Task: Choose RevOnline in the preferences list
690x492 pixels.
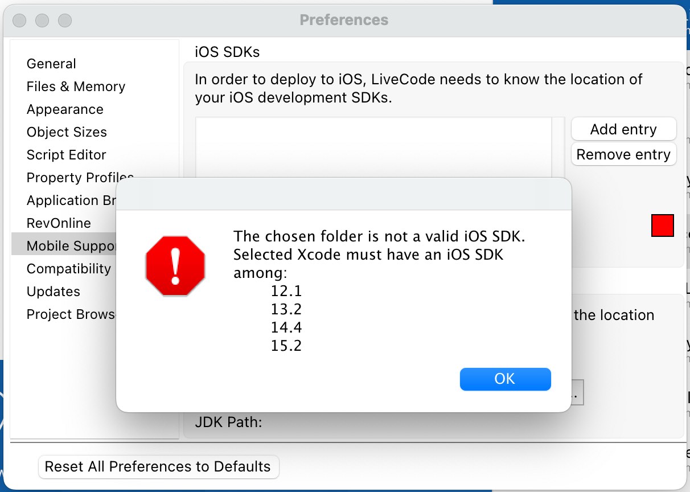Action: [x=59, y=223]
